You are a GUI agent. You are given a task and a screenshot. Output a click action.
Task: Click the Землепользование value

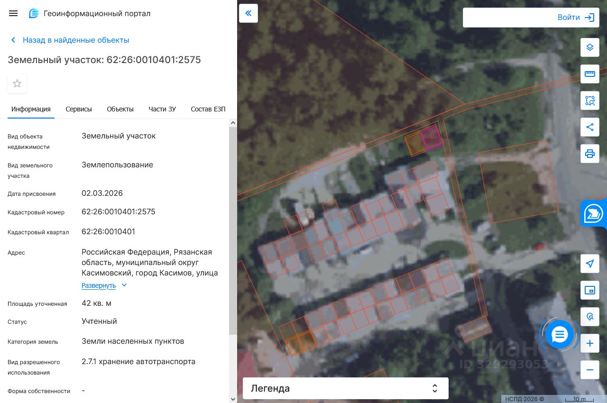tap(118, 165)
